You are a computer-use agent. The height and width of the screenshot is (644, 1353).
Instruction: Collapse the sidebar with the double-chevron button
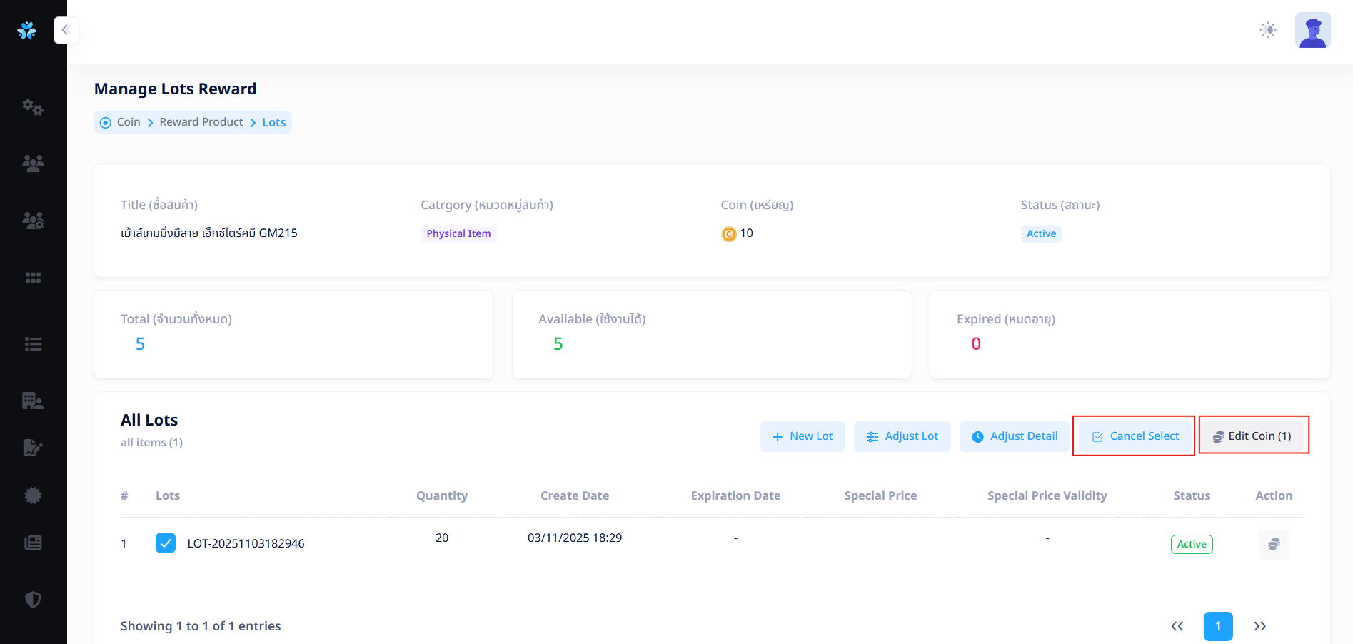tap(66, 30)
